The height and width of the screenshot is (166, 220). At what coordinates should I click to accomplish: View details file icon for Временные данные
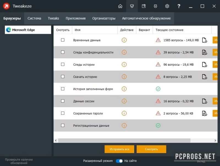(x=204, y=40)
